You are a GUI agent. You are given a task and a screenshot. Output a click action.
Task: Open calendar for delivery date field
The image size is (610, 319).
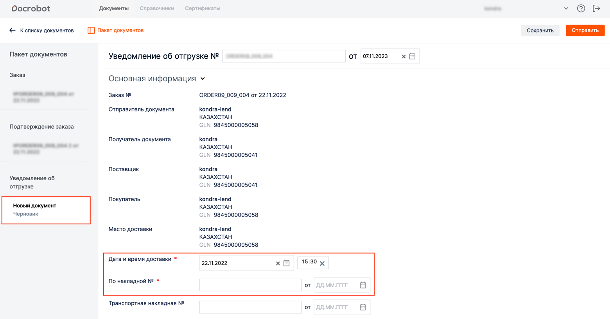point(286,263)
